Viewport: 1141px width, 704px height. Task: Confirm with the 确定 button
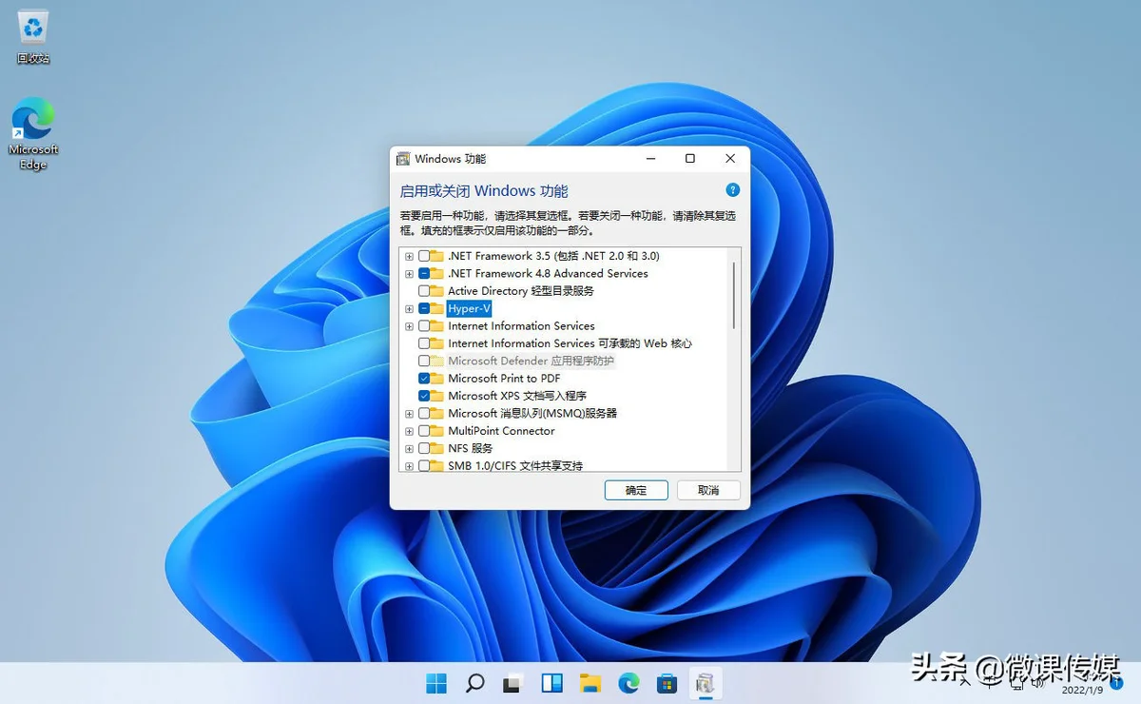[636, 490]
